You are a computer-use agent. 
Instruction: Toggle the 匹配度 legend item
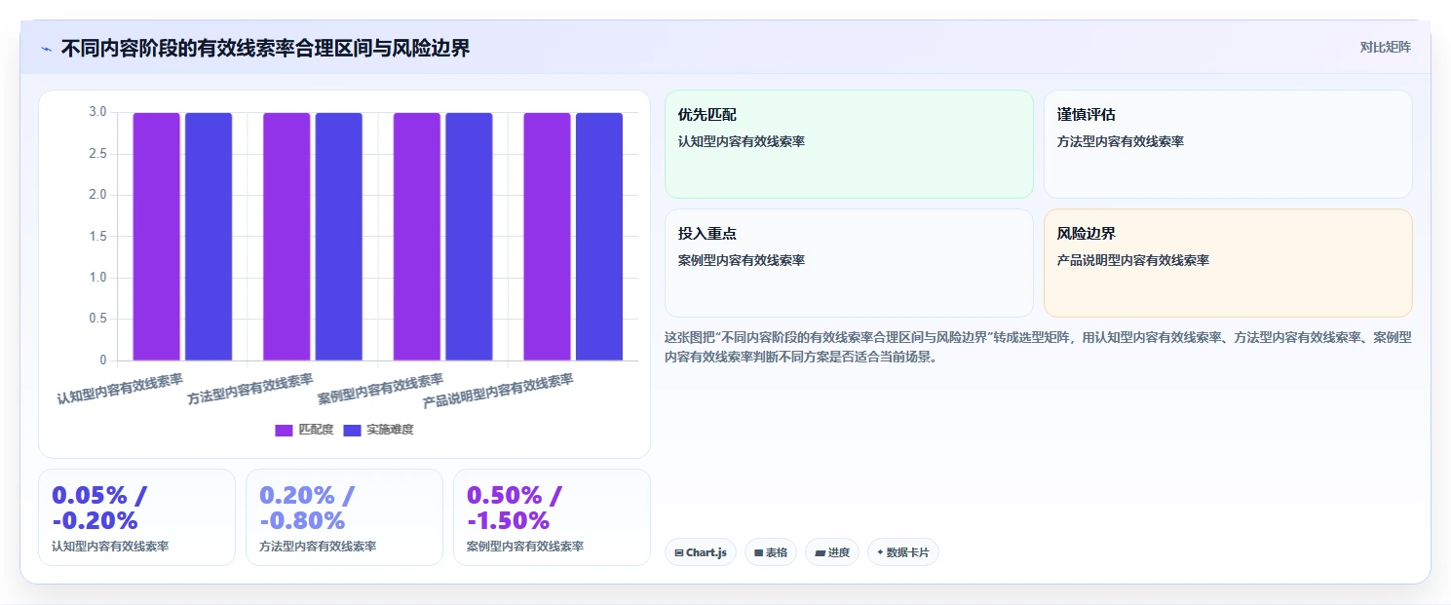[x=304, y=430]
